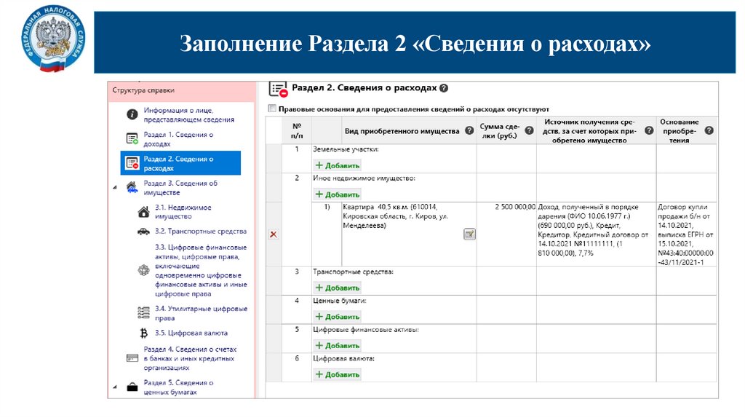Add entry under Транспортные средства
Screen dimensions: 745x418
click(x=338, y=288)
